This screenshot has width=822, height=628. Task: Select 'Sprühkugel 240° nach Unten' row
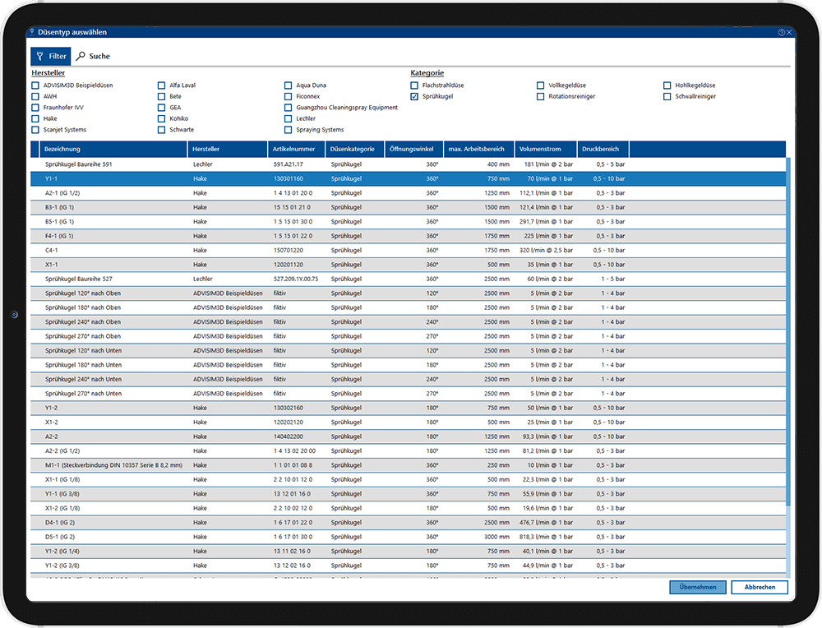[409, 380]
